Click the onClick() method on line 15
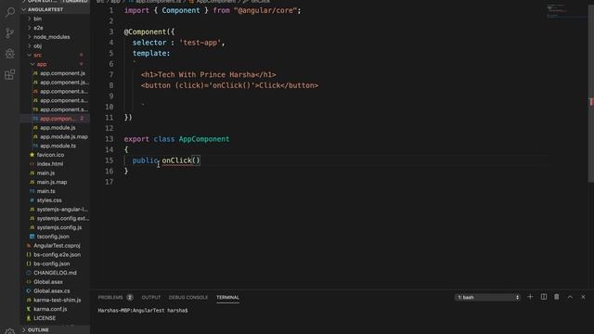This screenshot has width=594, height=334. (x=181, y=161)
